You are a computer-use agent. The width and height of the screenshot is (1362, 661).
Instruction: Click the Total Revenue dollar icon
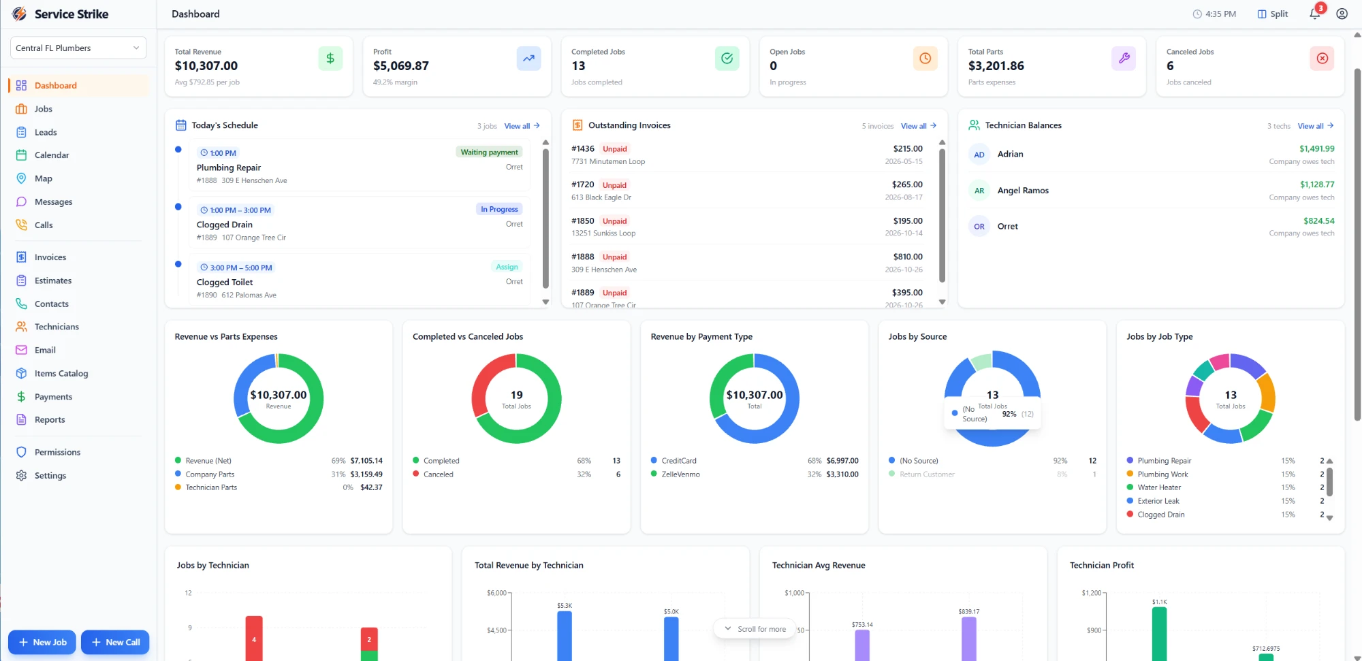click(330, 59)
